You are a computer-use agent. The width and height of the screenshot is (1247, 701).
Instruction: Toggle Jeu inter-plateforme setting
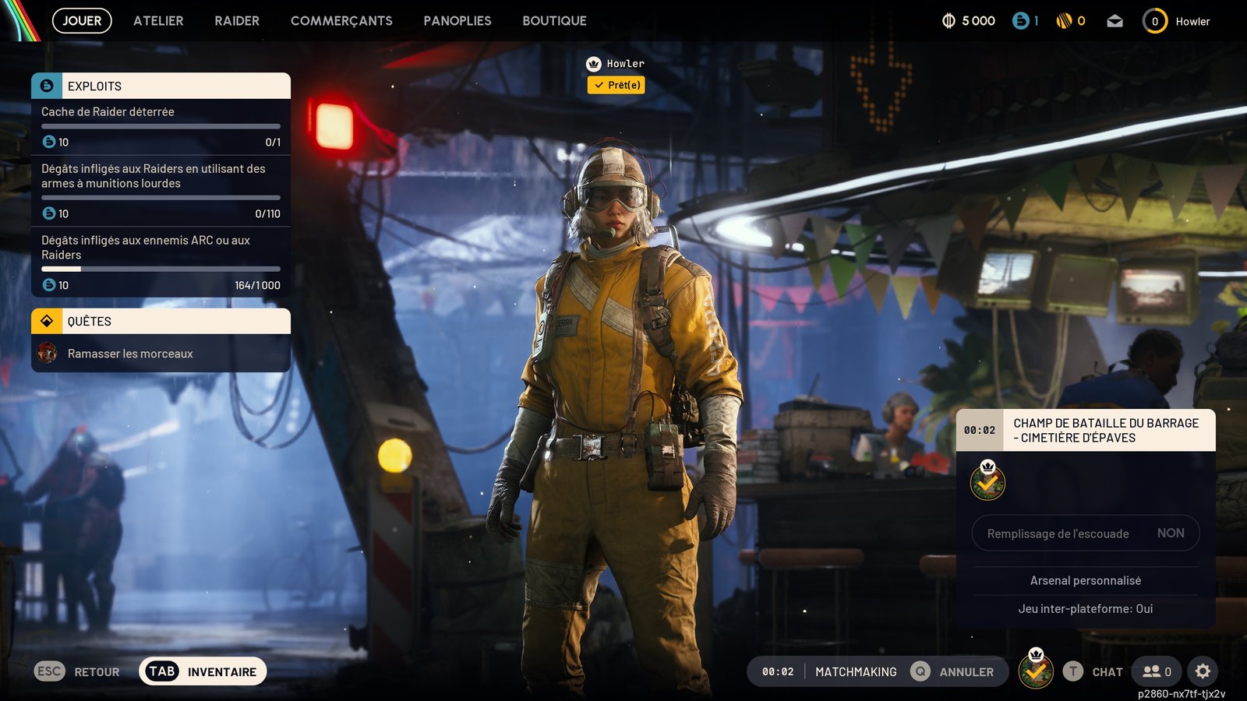(x=1085, y=609)
